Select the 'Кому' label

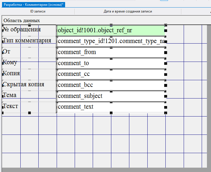[10, 63]
